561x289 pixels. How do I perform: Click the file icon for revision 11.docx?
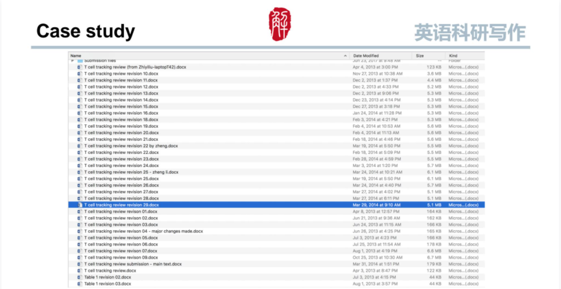[80, 80]
